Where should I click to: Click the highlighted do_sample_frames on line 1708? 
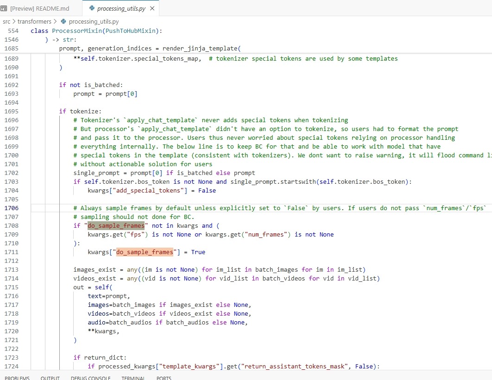pyautogui.click(x=116, y=226)
